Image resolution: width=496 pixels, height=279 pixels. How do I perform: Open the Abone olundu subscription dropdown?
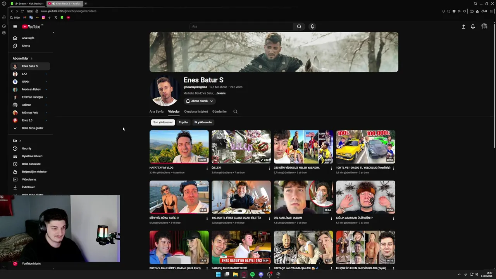click(x=200, y=101)
